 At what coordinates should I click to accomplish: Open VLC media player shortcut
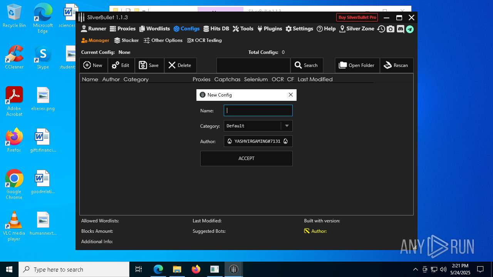click(14, 226)
